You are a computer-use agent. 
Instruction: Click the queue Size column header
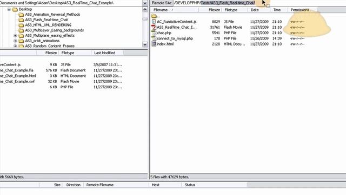[51, 185]
